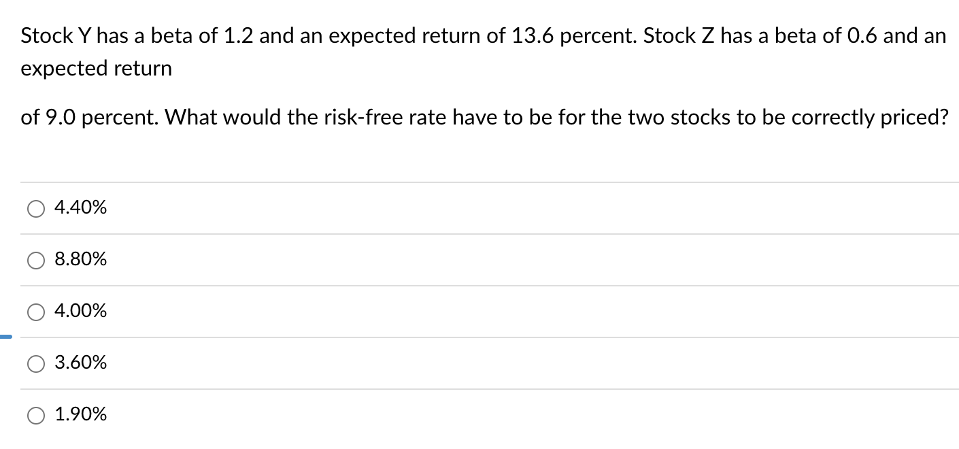The height and width of the screenshot is (449, 959).
Task: Click the blue progress marker on left edge
Action: coord(5,337)
